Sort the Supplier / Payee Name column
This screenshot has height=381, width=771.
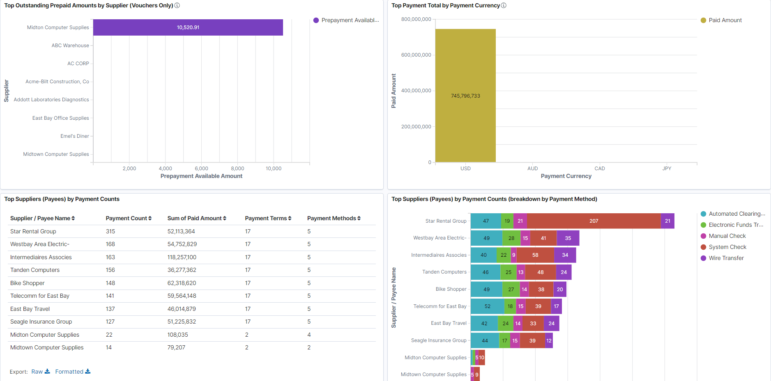(x=73, y=218)
